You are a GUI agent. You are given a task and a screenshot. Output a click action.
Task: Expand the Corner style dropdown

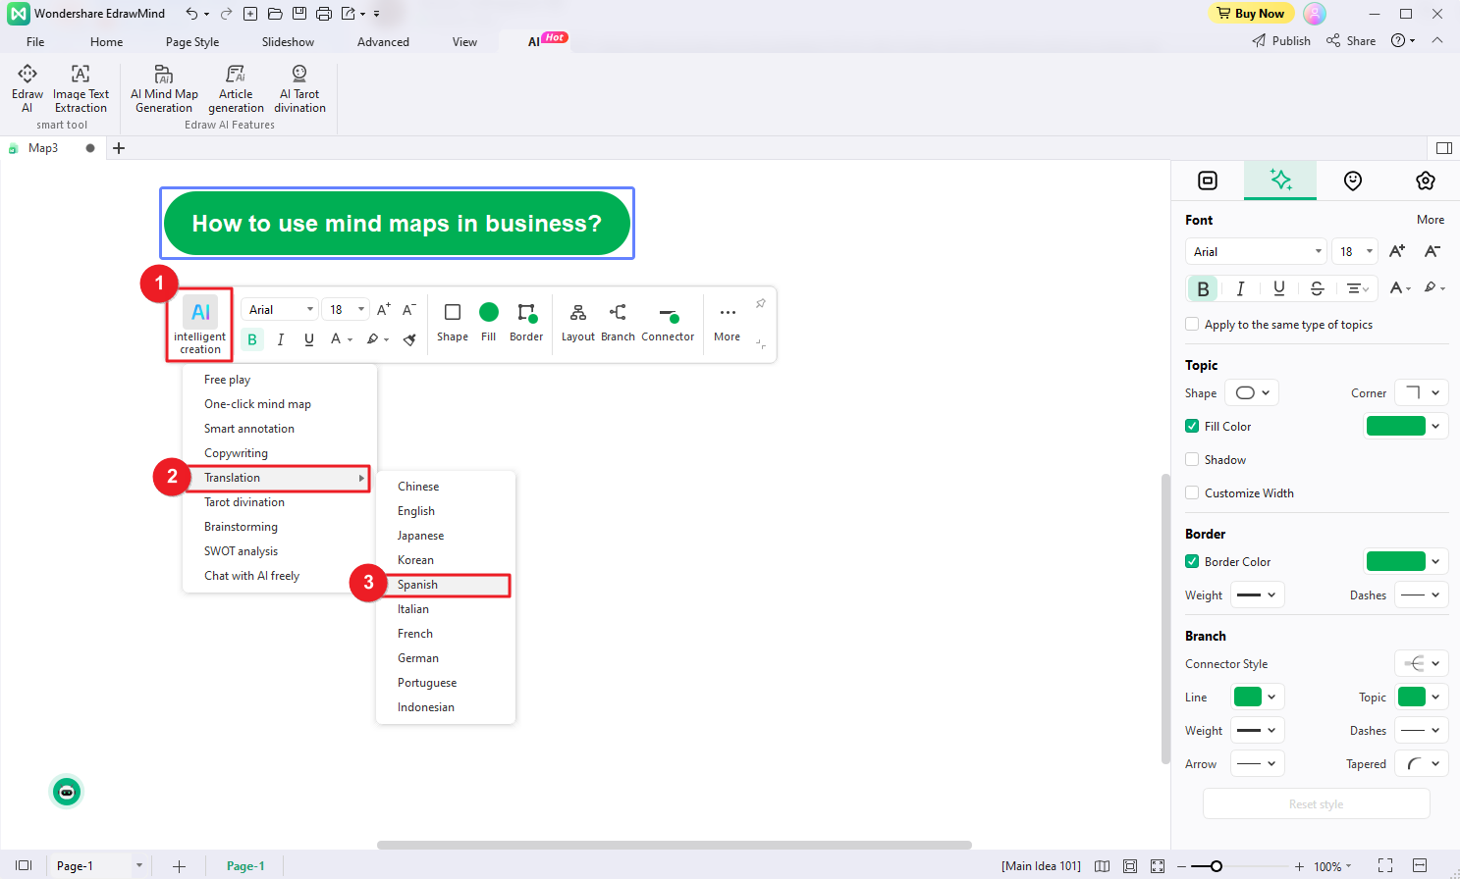tap(1422, 393)
